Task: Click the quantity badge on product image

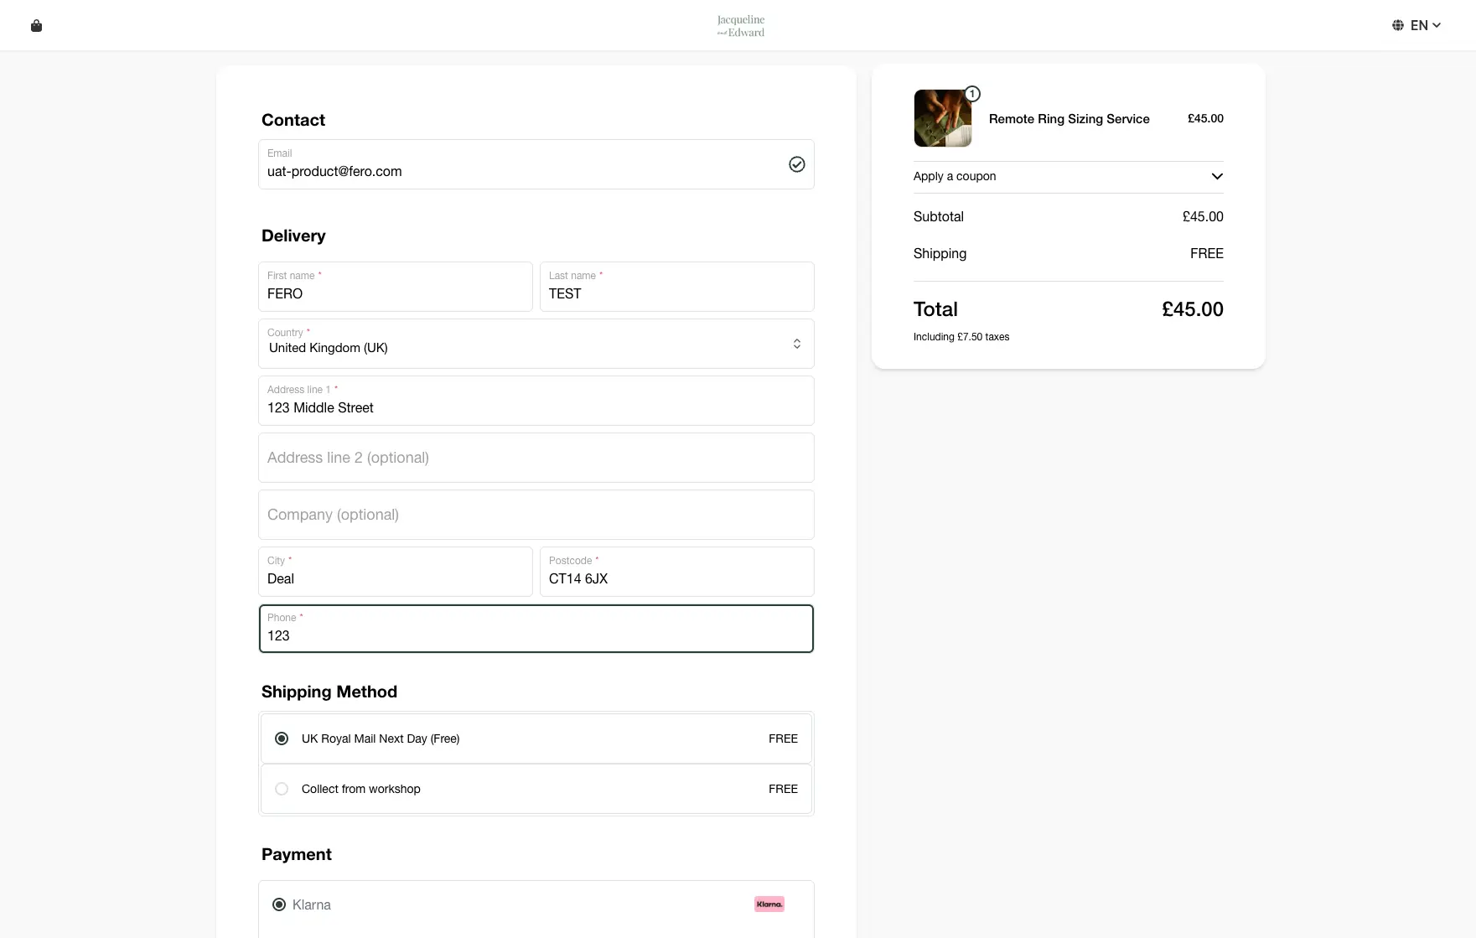Action: point(971,94)
